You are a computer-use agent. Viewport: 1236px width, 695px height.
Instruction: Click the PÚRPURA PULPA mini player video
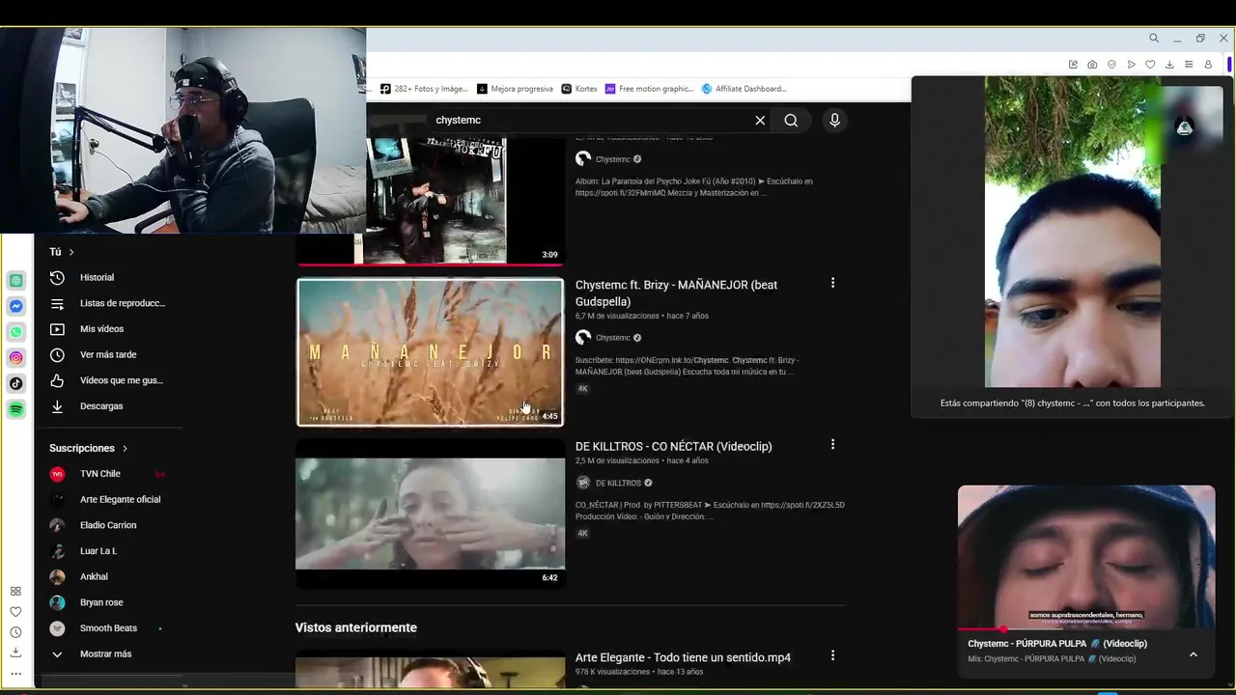(1086, 557)
